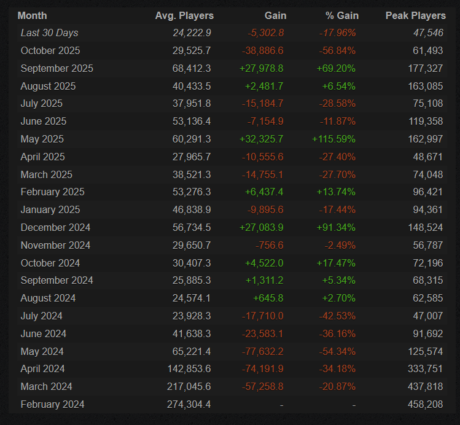Select the June 2024 month cell

point(44,333)
